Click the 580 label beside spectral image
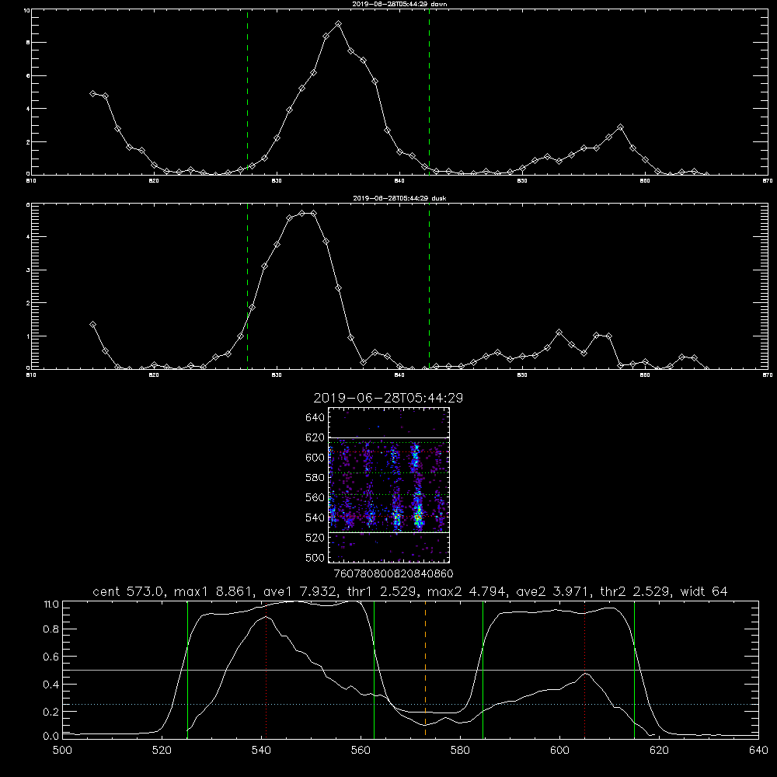Screen dimensions: 777x777 point(315,478)
